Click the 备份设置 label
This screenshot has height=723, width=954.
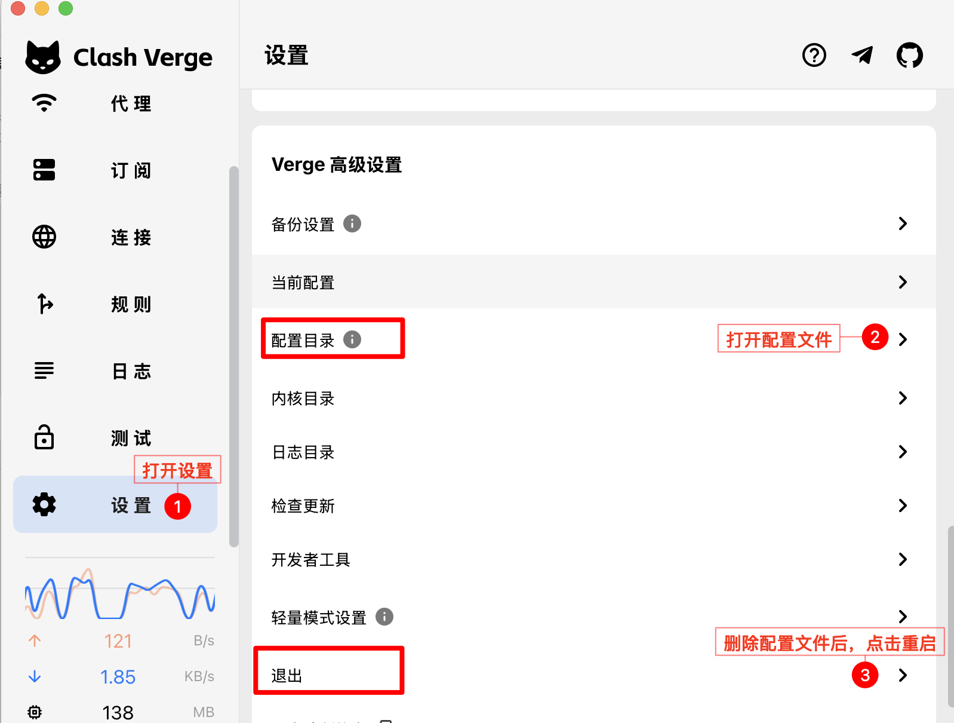pyautogui.click(x=303, y=224)
